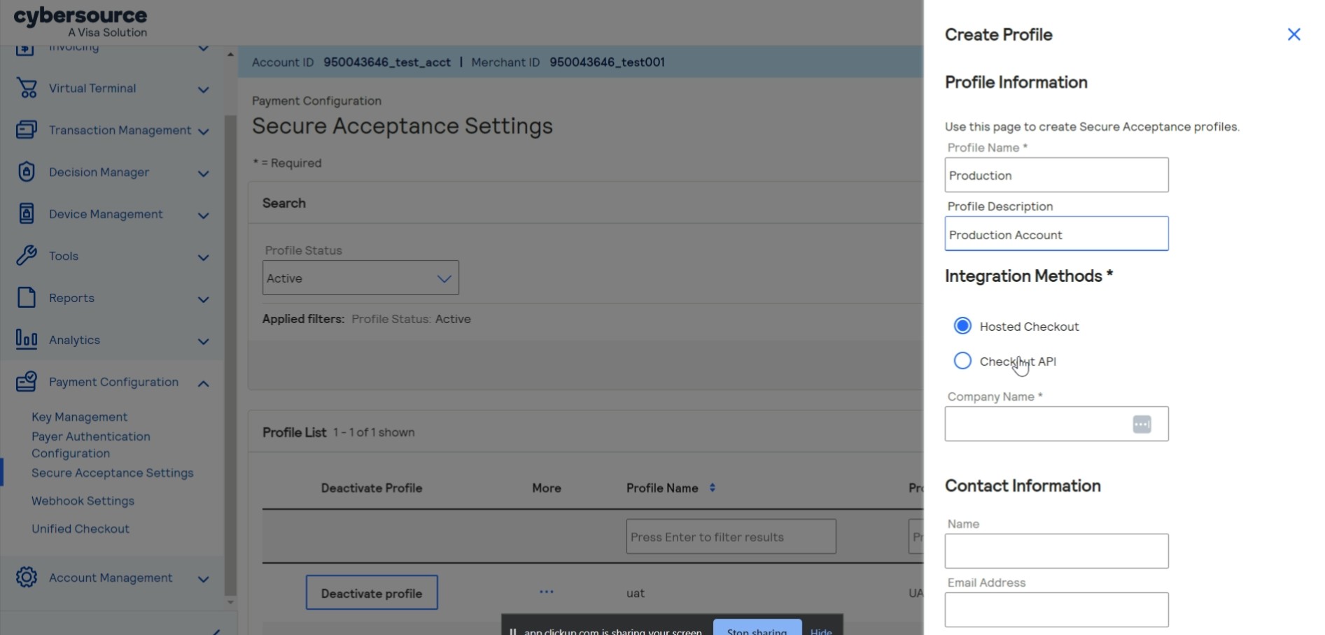
Task: Close the Create Profile panel
Action: tap(1294, 34)
